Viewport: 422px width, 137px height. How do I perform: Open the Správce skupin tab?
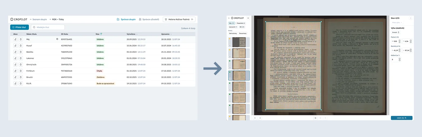(x=126, y=19)
